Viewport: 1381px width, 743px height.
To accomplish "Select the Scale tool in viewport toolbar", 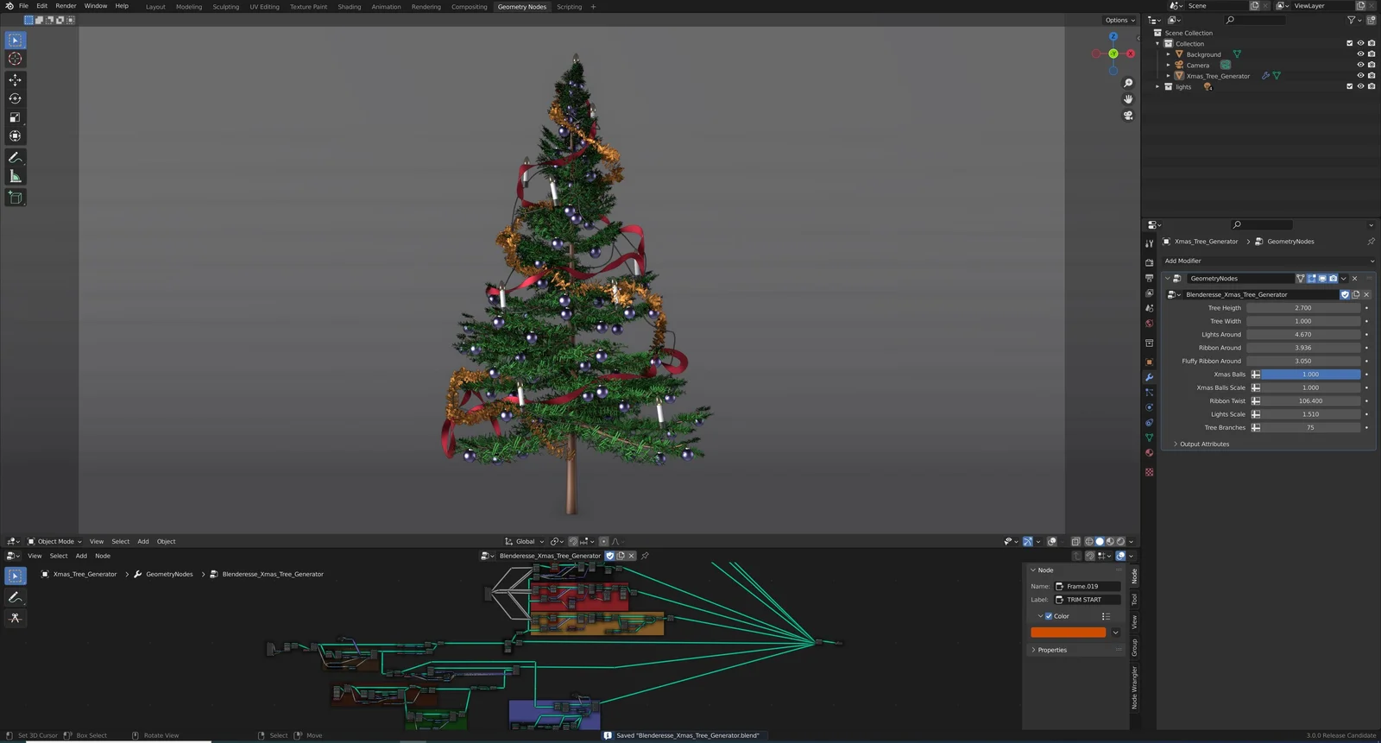I will [15, 117].
